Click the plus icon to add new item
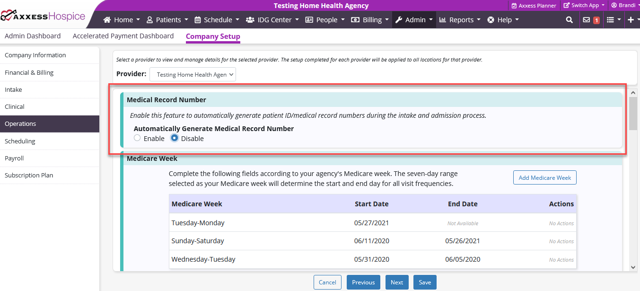The height and width of the screenshot is (291, 640). tap(631, 20)
